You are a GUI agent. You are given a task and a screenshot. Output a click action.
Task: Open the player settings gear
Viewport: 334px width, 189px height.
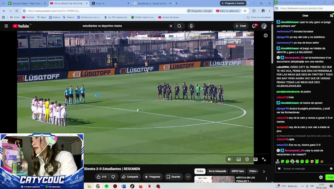coord(247,159)
